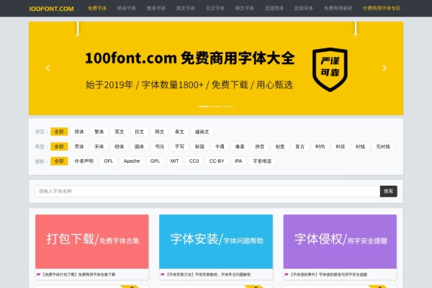Screen dimensions: 432x288
Task: Focus the 请输入字体名称 search field
Action: coord(207,192)
